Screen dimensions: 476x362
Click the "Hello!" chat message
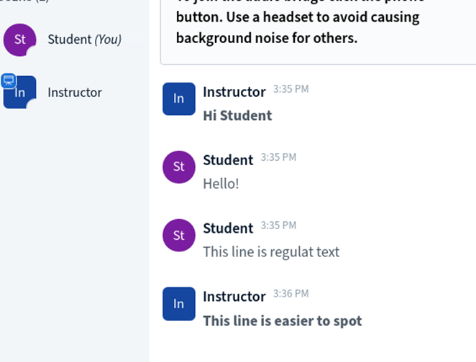click(x=221, y=184)
